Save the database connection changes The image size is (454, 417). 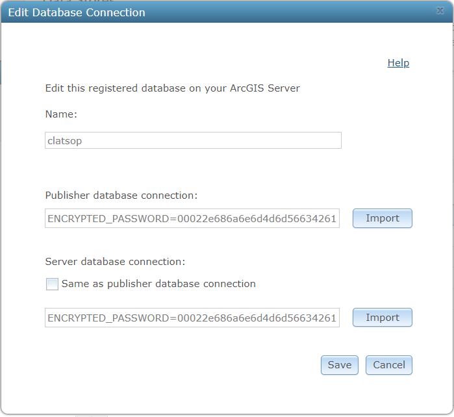[x=339, y=365]
